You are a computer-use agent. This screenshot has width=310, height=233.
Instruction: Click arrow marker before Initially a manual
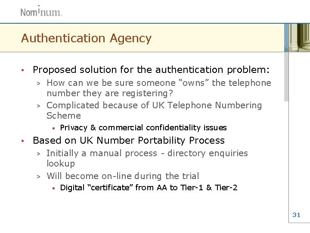tap(38, 154)
